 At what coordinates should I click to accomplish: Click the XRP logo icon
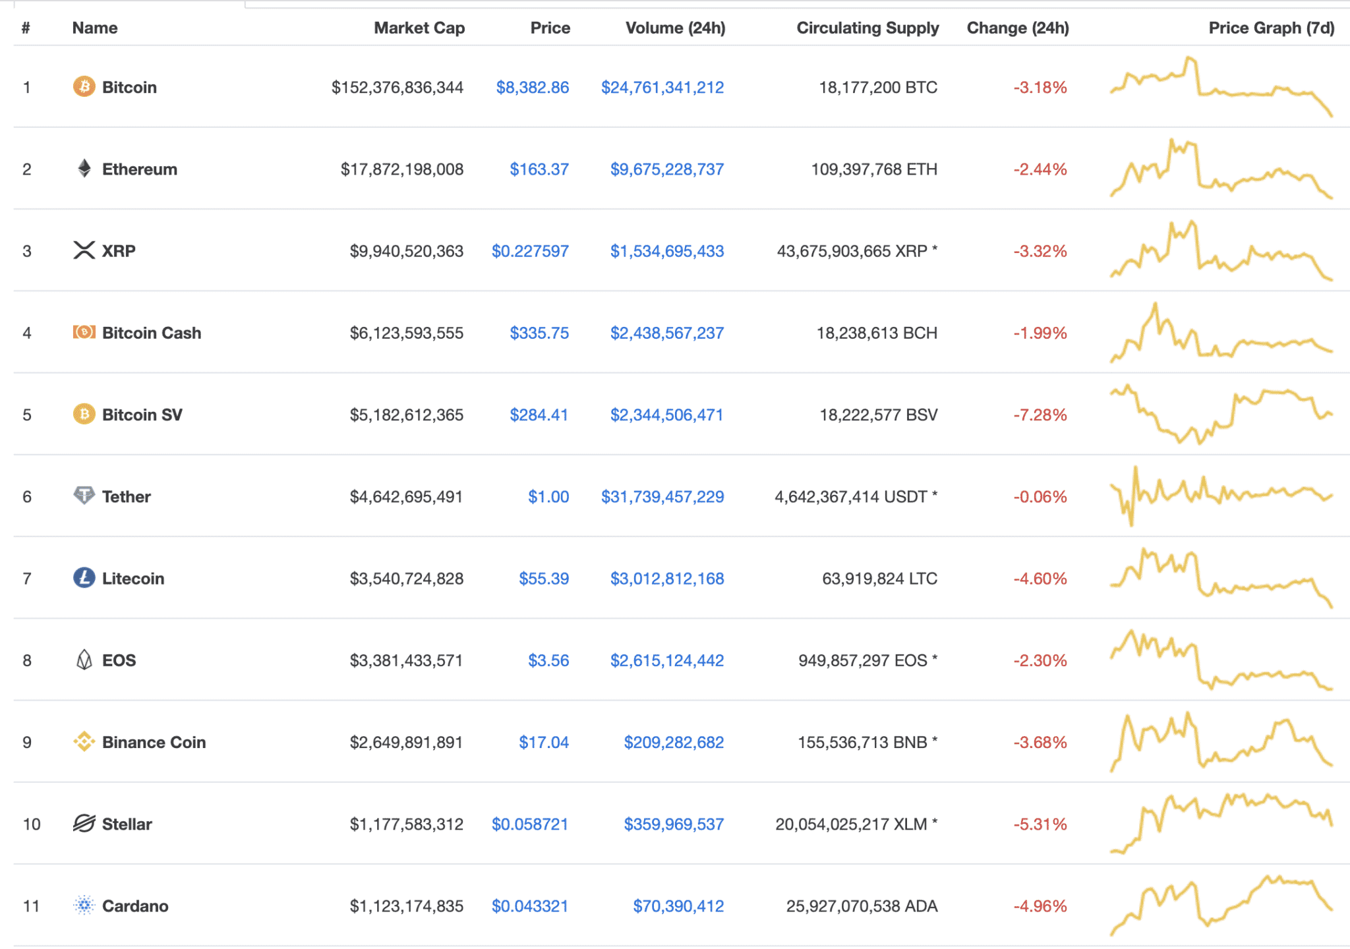(84, 250)
